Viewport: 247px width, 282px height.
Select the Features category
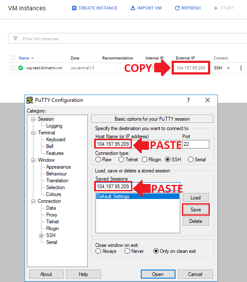pos(55,153)
